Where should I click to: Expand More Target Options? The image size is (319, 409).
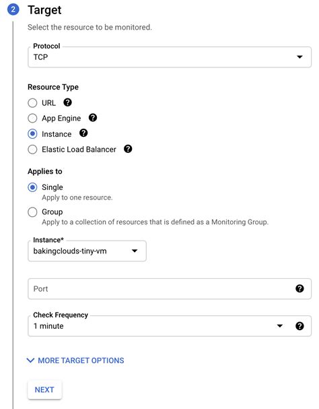[x=75, y=360]
